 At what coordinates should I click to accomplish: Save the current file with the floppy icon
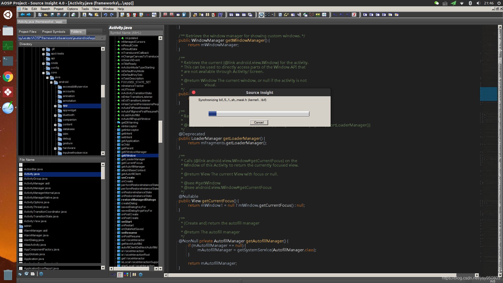52,15
